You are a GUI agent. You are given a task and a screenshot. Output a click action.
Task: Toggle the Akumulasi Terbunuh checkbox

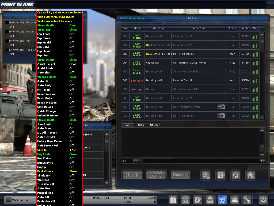point(7,32)
